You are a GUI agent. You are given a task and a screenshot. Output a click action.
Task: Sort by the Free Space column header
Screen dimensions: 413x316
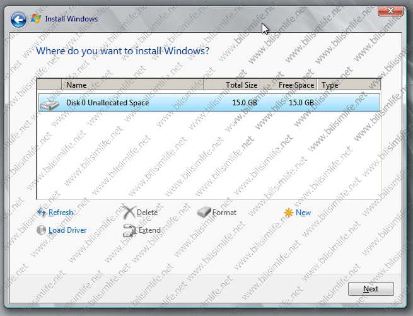289,85
